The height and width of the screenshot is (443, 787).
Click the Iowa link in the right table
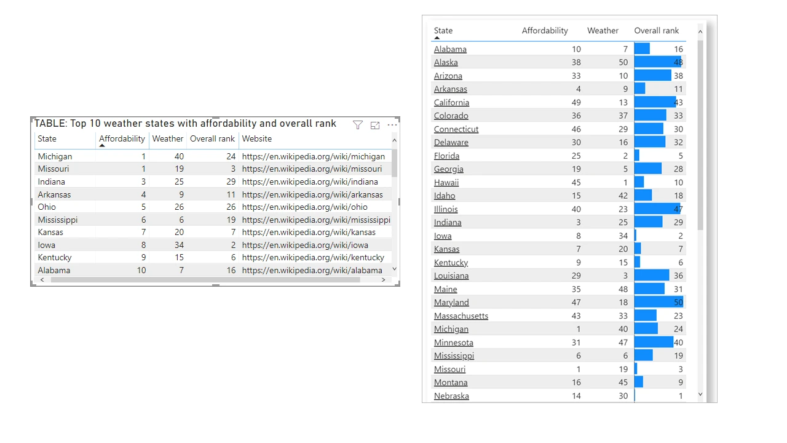tap(443, 236)
